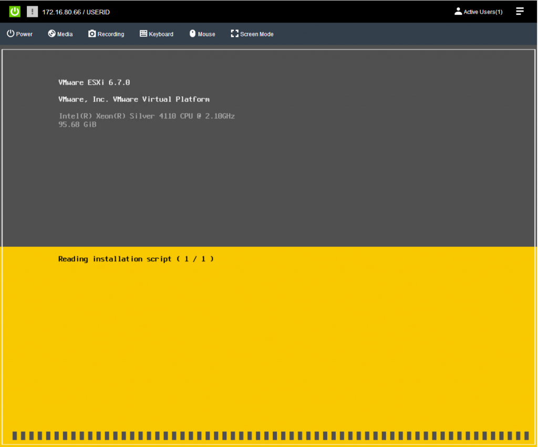This screenshot has width=538, height=447.
Task: Open the Screen Mode menu
Action: click(252, 34)
